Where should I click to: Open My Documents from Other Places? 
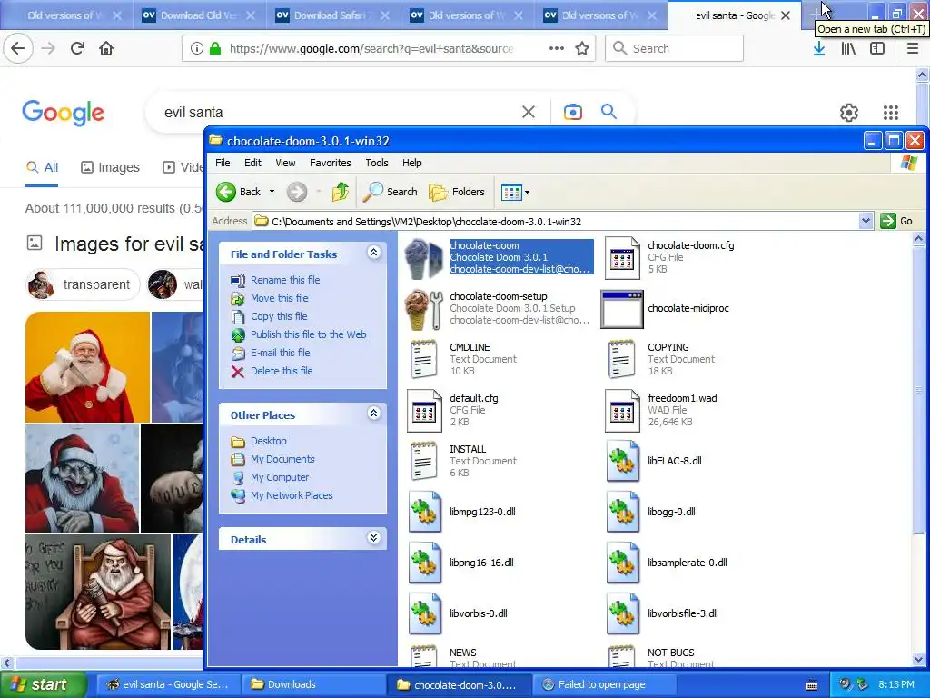[282, 459]
